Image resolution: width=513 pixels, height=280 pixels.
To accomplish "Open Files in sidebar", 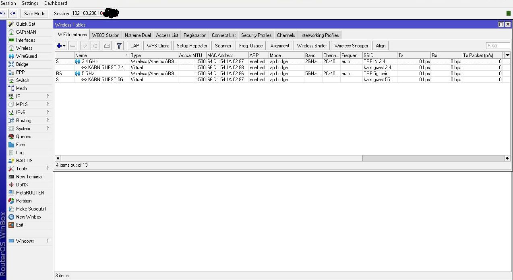I will pyautogui.click(x=20, y=145).
